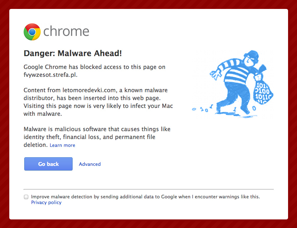
Task: Click the "Google Chrome has blocked access" sentence
Action: (x=94, y=67)
